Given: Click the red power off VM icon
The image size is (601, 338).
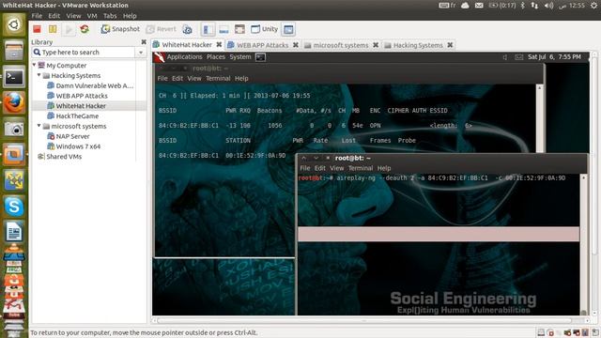Looking at the screenshot, I should coord(37,29).
